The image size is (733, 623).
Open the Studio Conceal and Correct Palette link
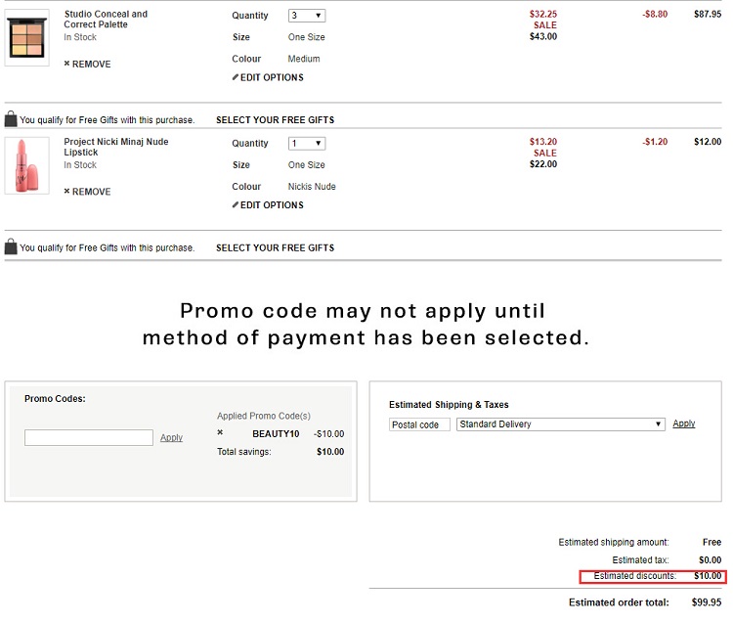106,20
